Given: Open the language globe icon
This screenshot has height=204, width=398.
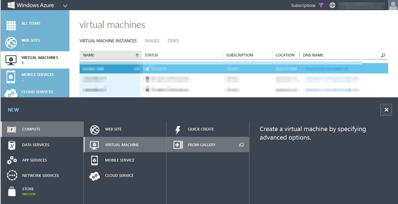Looking at the screenshot, I should pyautogui.click(x=332, y=5).
